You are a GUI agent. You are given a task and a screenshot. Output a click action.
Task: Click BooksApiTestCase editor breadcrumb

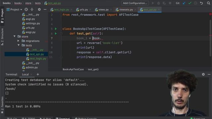point(73,69)
